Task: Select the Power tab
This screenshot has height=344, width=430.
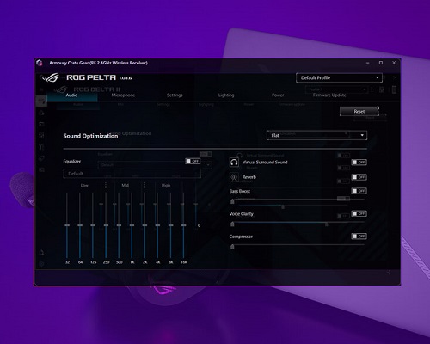Action: [278, 95]
